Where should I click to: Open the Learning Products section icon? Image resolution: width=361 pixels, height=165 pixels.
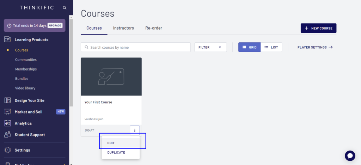click(x=7, y=39)
